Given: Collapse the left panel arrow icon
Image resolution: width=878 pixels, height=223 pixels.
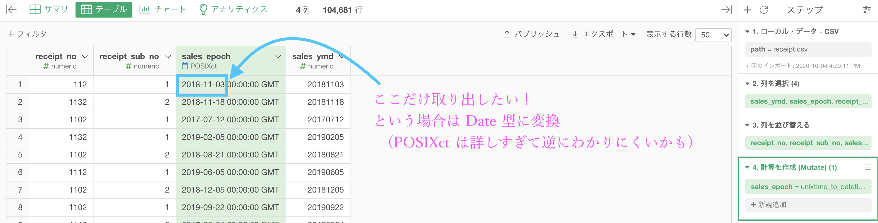Looking at the screenshot, I should click(11, 10).
